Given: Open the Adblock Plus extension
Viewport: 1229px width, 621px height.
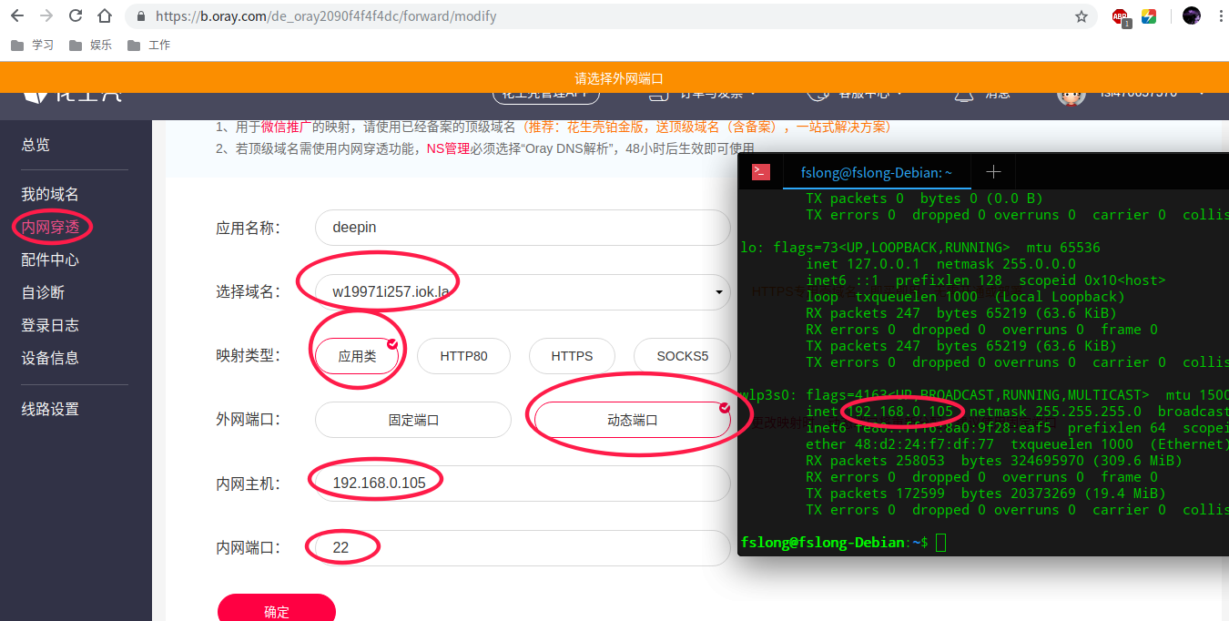Looking at the screenshot, I should pos(1121,16).
